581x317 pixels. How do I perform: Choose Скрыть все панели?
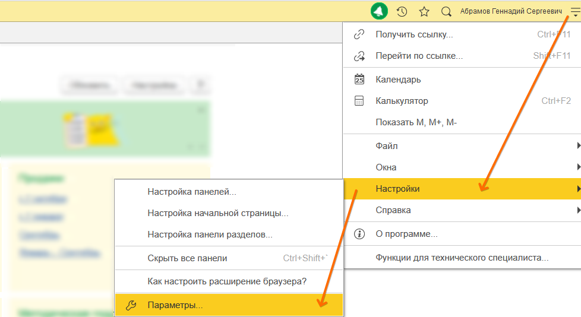(x=229, y=258)
